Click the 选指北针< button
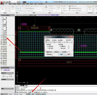Screen dimensions: 97x95 pyautogui.click(x=57, y=52)
